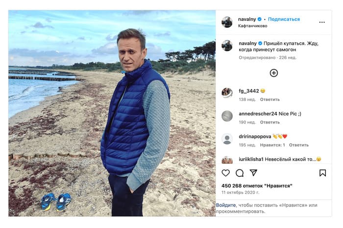343x228 pixels.
Task: Open the beach photo of the post
Action: [x=112, y=113]
